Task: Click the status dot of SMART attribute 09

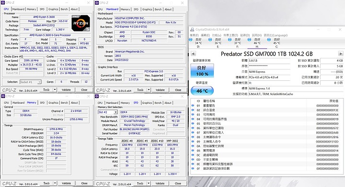Action: pos(193,142)
